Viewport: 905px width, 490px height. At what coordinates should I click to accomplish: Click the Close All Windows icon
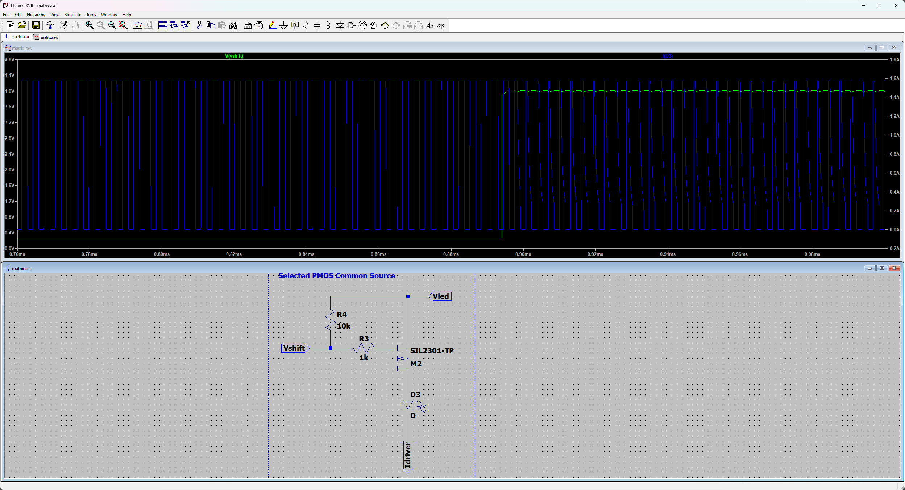pyautogui.click(x=185, y=25)
